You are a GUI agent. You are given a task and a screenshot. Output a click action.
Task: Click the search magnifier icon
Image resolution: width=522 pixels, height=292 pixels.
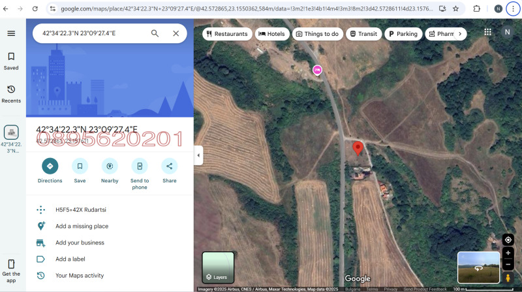(155, 33)
